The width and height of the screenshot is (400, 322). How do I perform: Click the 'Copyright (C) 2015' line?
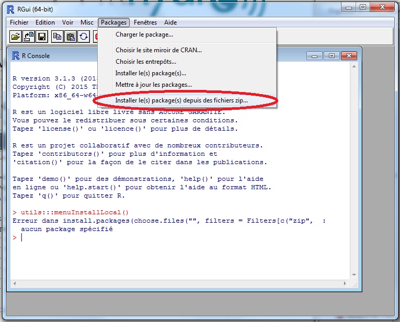[x=55, y=87]
